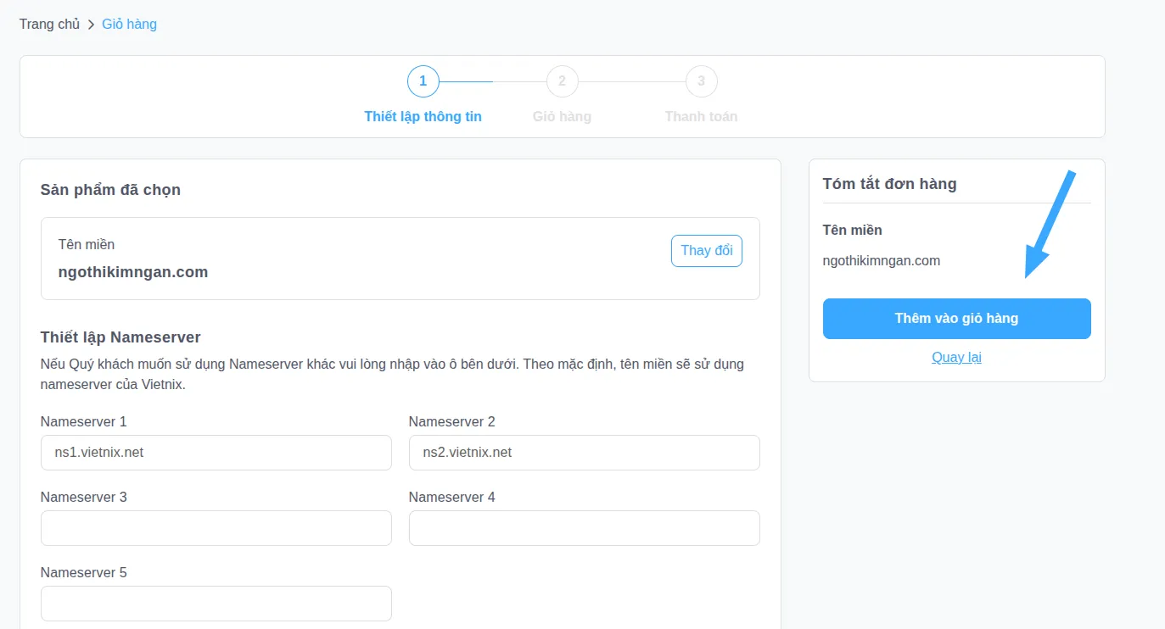Click the Quay lại link
This screenshot has height=629, width=1165.
(x=956, y=357)
